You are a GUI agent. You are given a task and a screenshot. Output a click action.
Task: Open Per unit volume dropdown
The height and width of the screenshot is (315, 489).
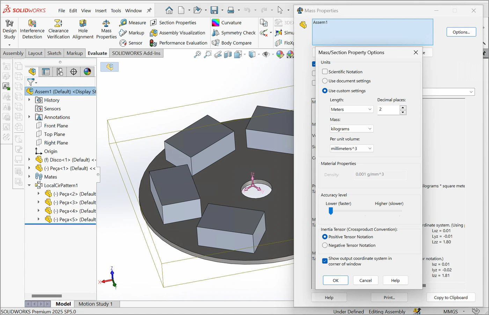coord(352,148)
